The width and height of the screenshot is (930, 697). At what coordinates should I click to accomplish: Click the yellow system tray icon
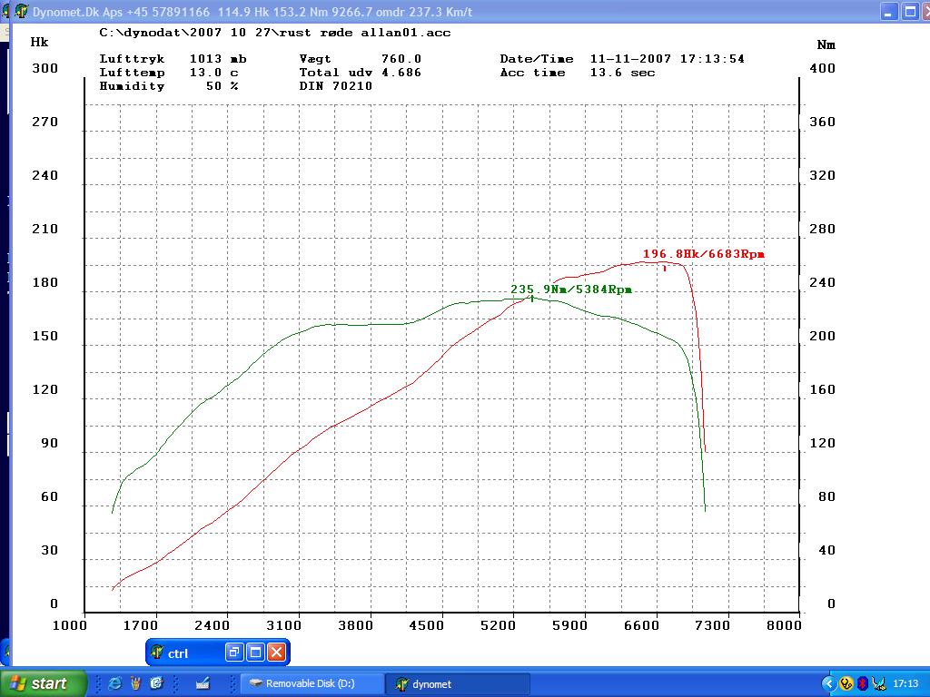pyautogui.click(x=846, y=683)
